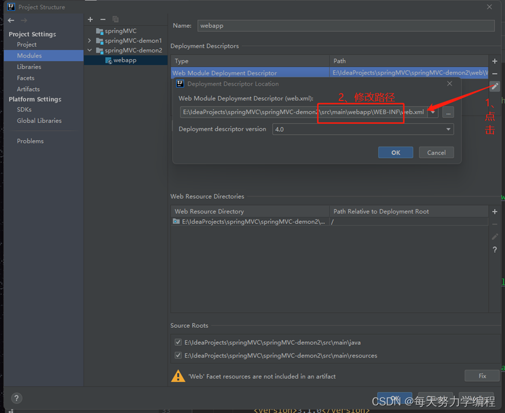Click Fix for Web Facet warning

pos(482,376)
